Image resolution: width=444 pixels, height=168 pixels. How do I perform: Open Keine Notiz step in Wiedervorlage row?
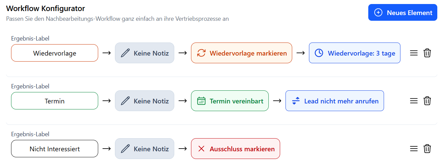[144, 53]
